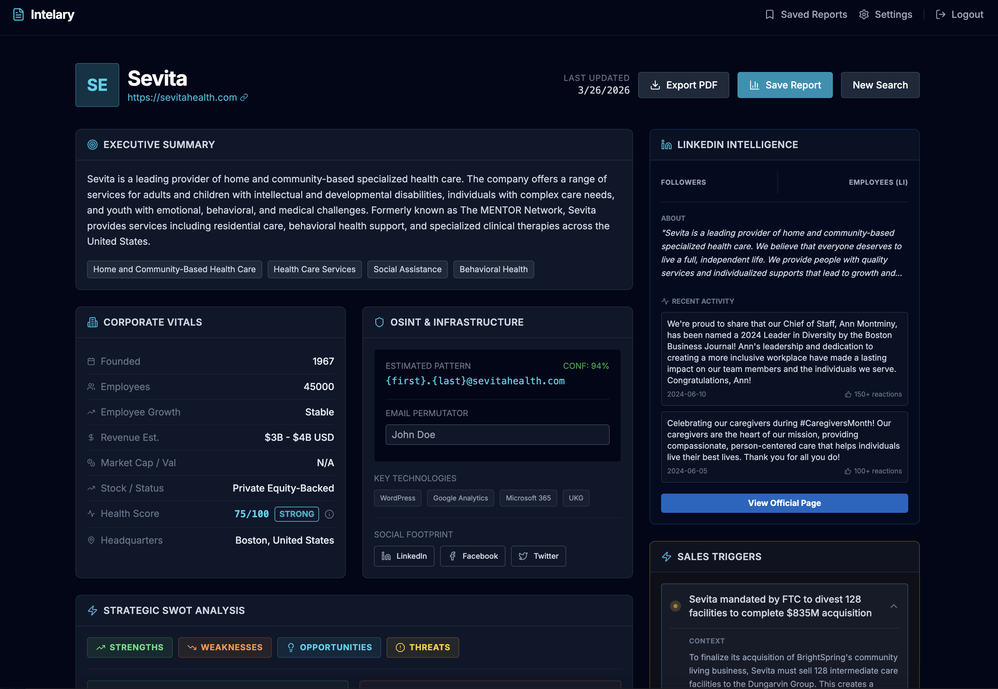Screen dimensions: 998x689
Task: Collapse the FTC divest sales trigger
Action: (893, 606)
